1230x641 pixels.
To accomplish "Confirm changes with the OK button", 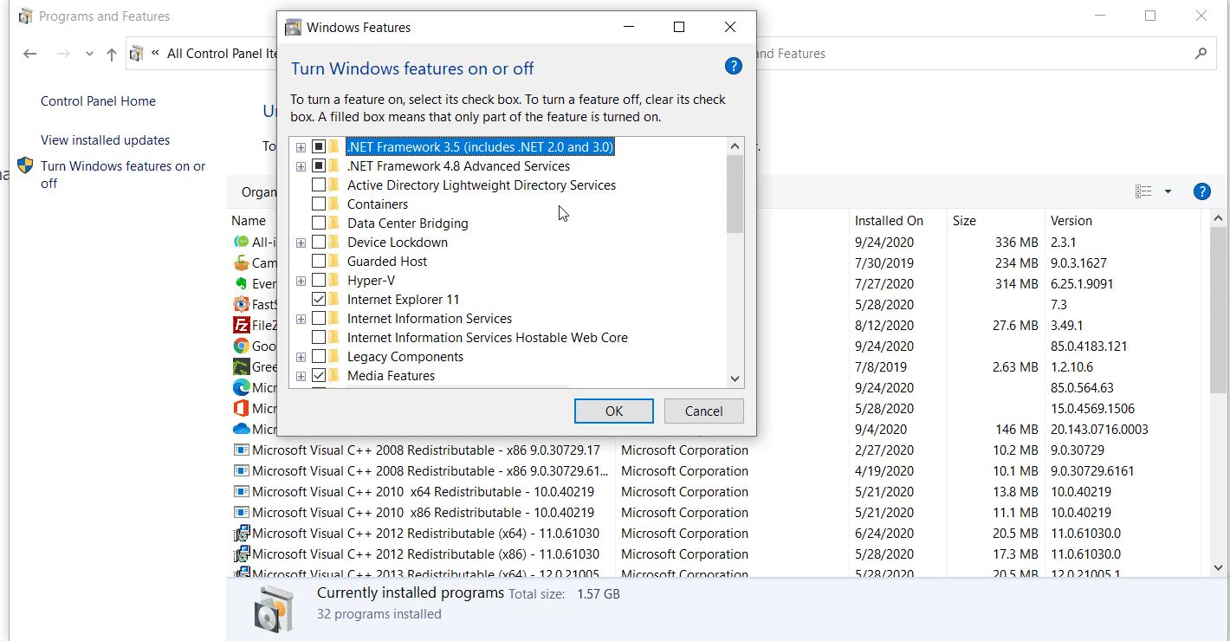I will (x=613, y=411).
